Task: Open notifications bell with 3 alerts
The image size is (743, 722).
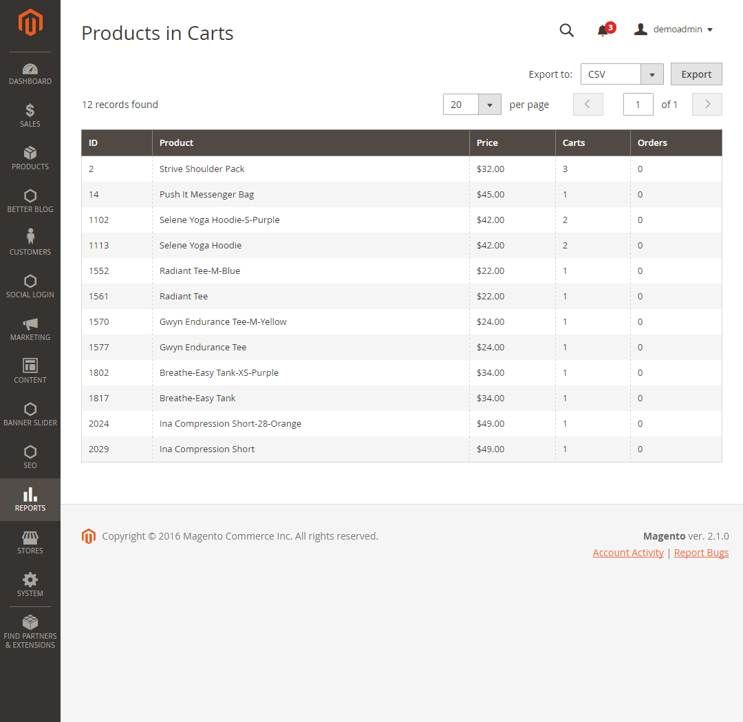Action: [605, 30]
